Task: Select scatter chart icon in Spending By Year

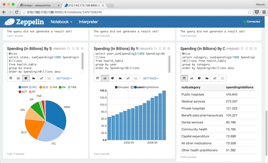Action: tap(136, 78)
